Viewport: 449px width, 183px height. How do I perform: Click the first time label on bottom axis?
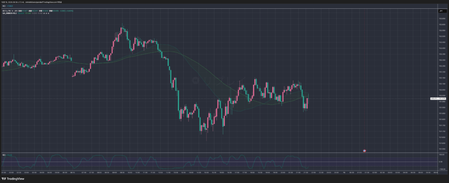(3, 173)
